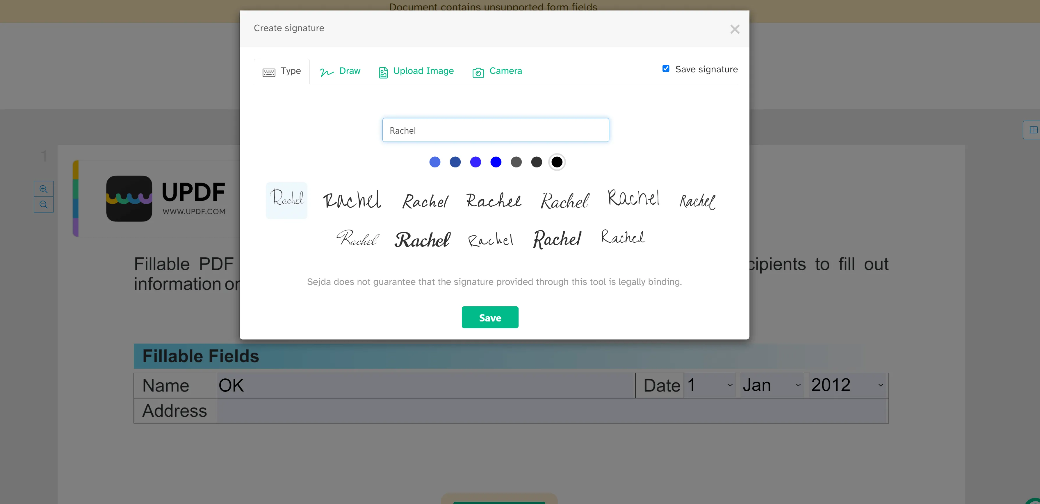Clear the signature name input field
Viewport: 1040px width, 504px height.
(496, 129)
